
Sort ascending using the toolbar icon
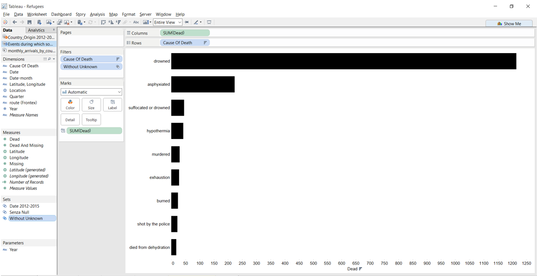[111, 22]
